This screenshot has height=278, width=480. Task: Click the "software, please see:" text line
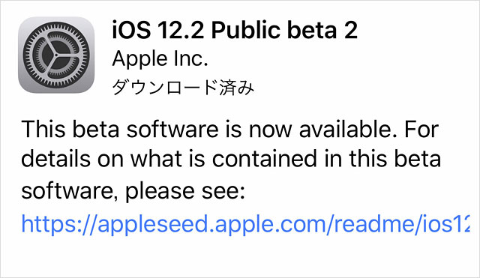click(133, 191)
